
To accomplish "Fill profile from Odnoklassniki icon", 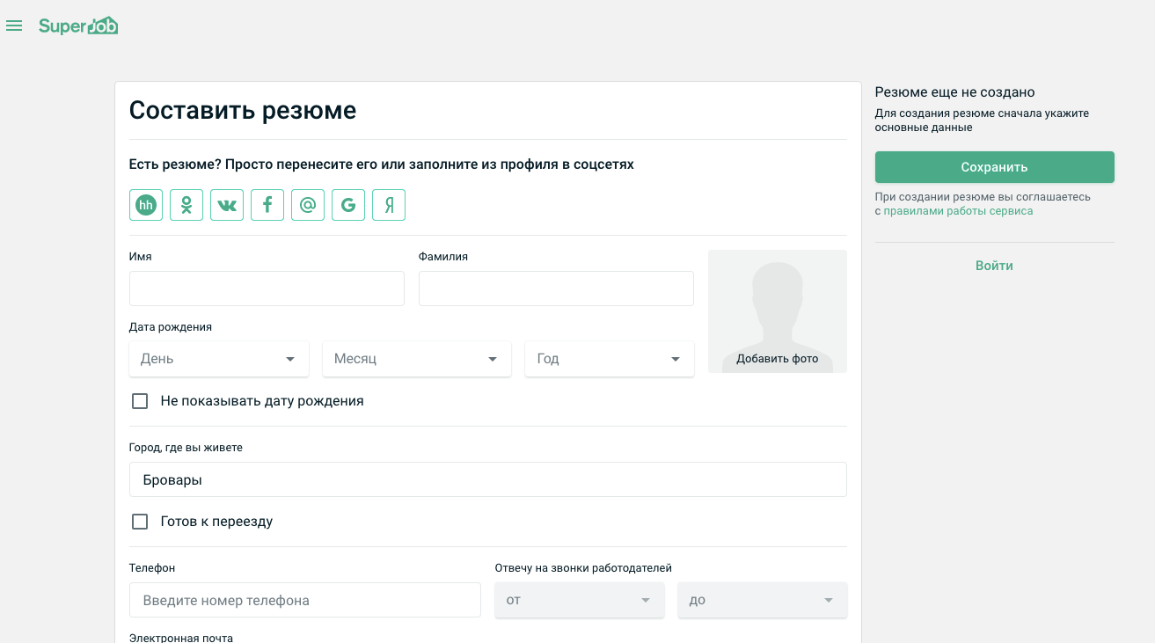I will [x=186, y=205].
